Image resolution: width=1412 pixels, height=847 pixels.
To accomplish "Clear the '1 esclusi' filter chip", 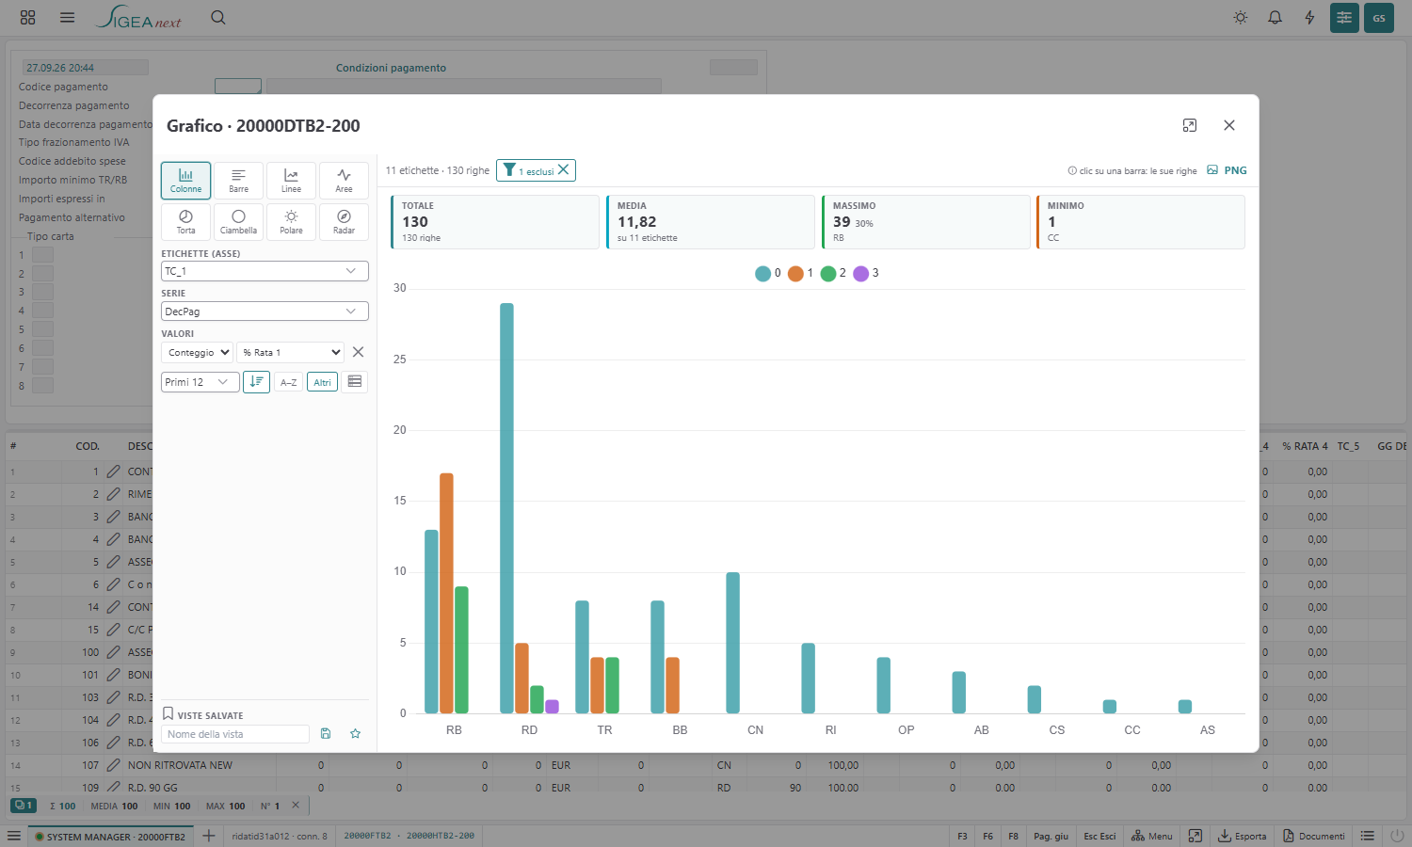I will [563, 169].
